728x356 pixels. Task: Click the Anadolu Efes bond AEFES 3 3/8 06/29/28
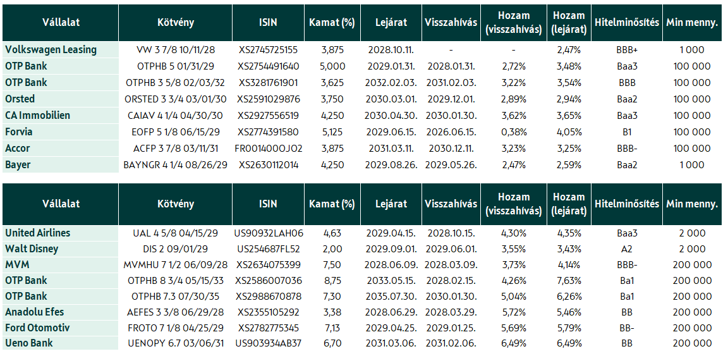(x=175, y=312)
